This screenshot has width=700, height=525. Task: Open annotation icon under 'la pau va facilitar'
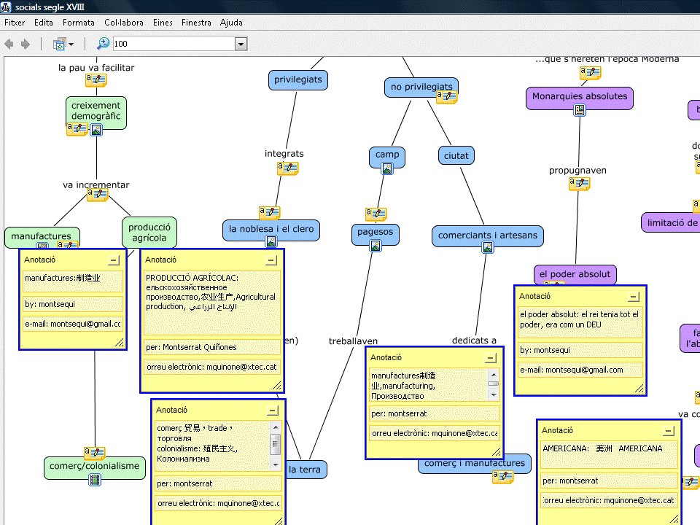pyautogui.click(x=96, y=80)
